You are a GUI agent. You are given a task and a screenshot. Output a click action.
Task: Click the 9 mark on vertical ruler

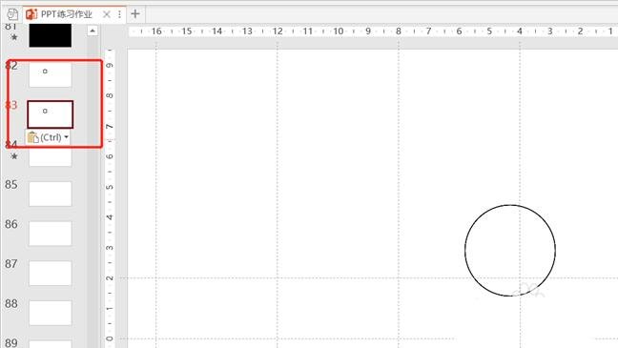[110, 65]
